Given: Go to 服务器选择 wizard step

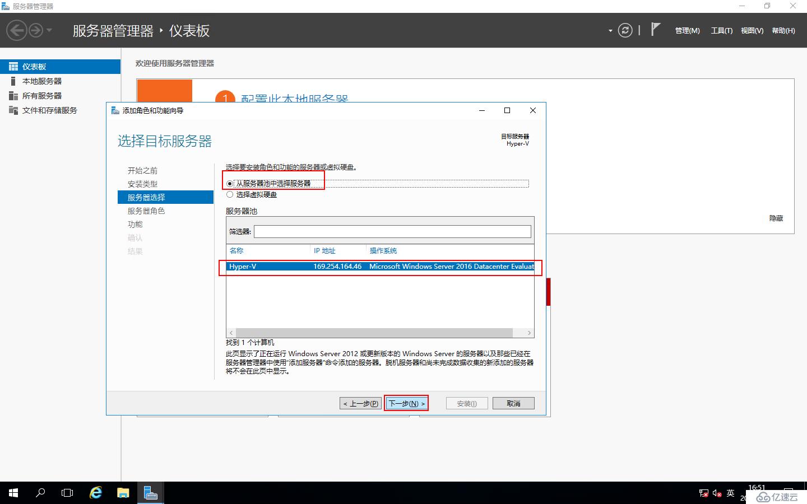Looking at the screenshot, I should 165,197.
